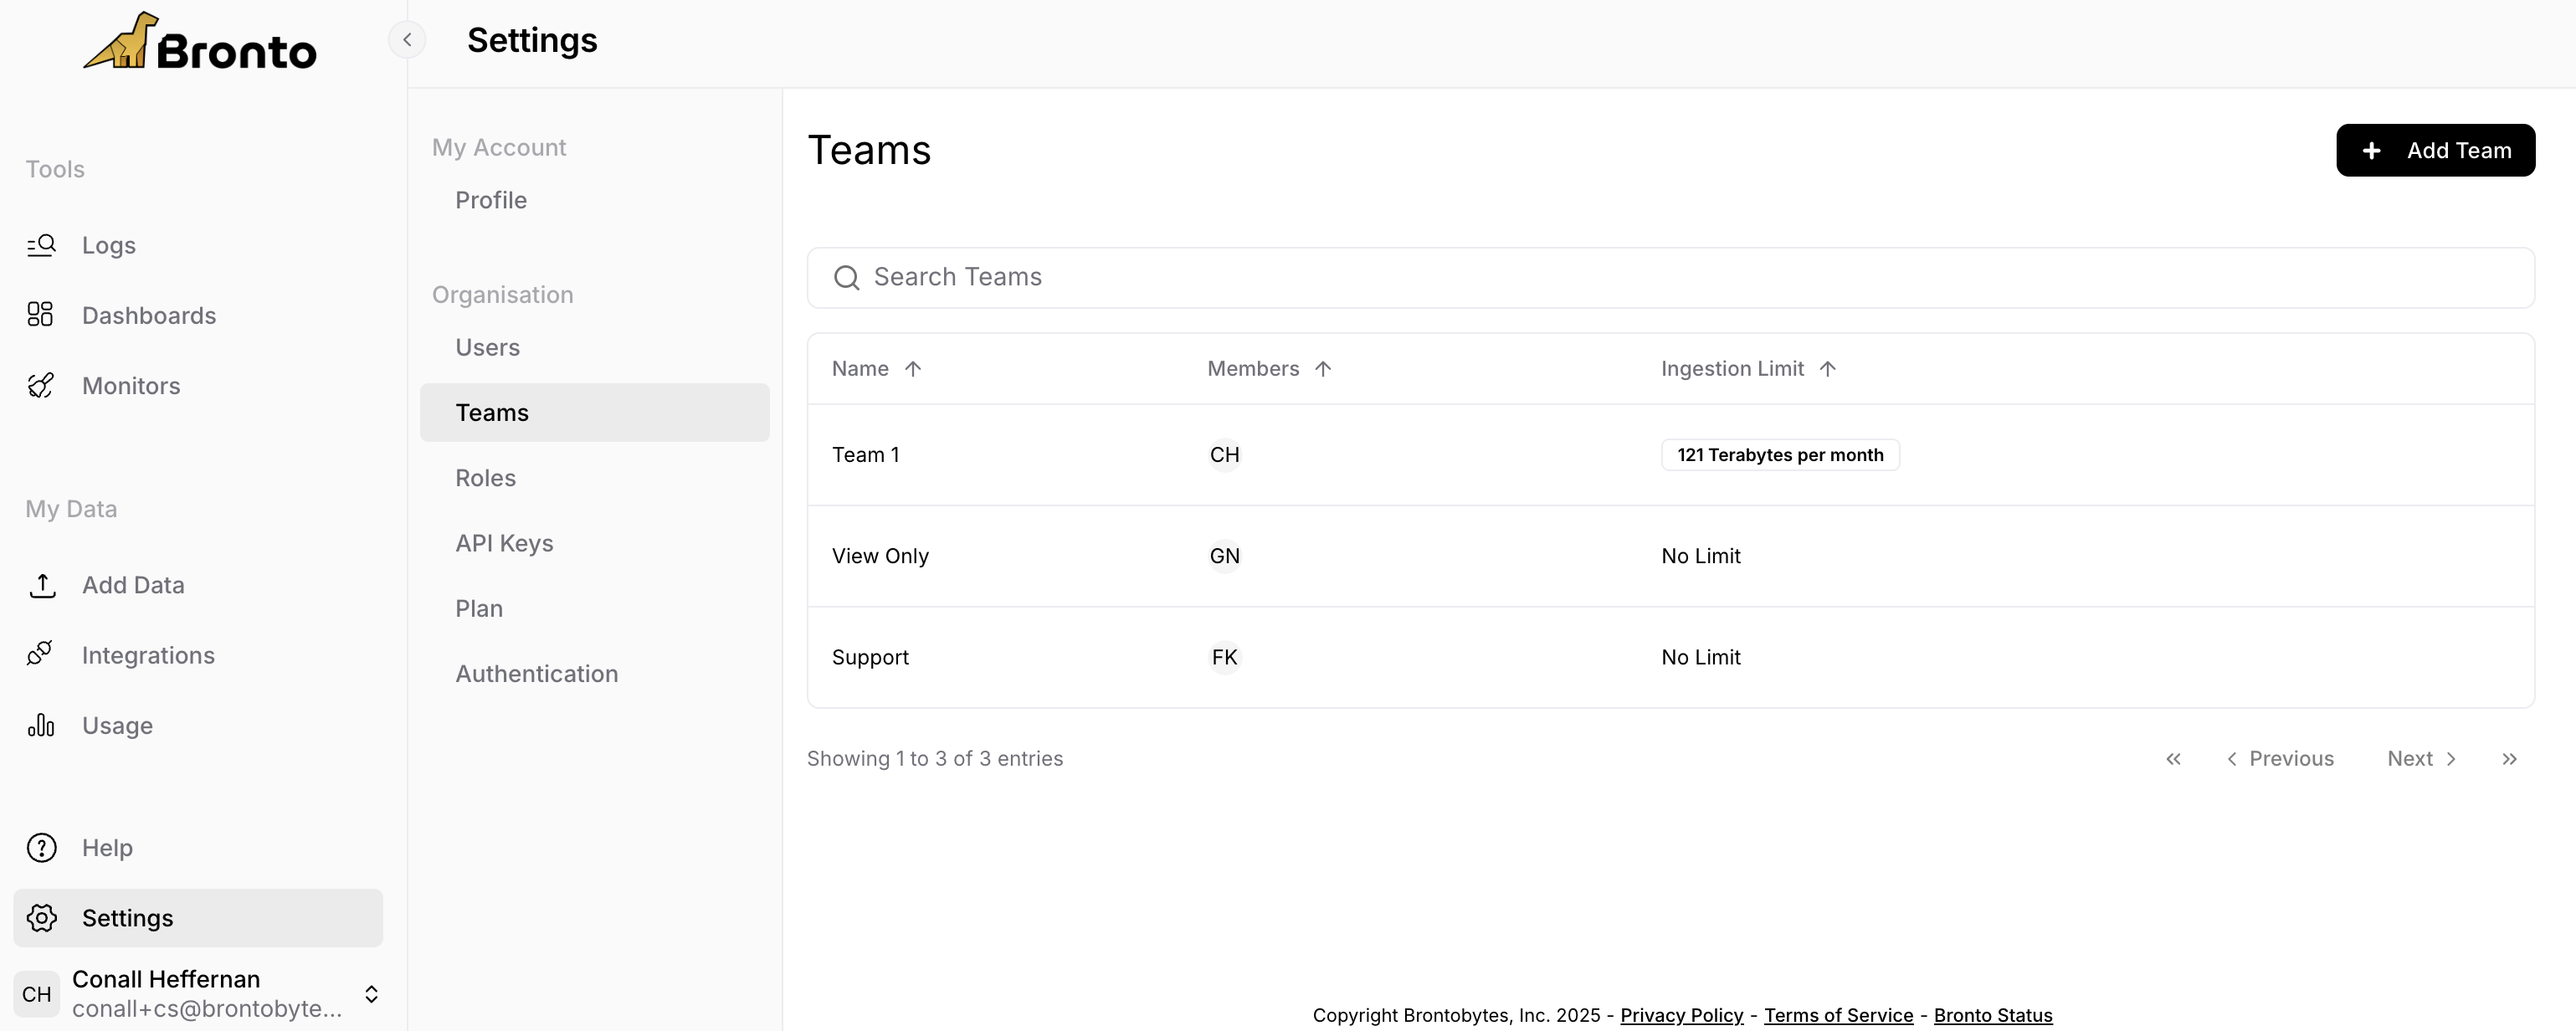Toggle the Members column sort arrow
The image size is (2576, 1031).
(1323, 368)
